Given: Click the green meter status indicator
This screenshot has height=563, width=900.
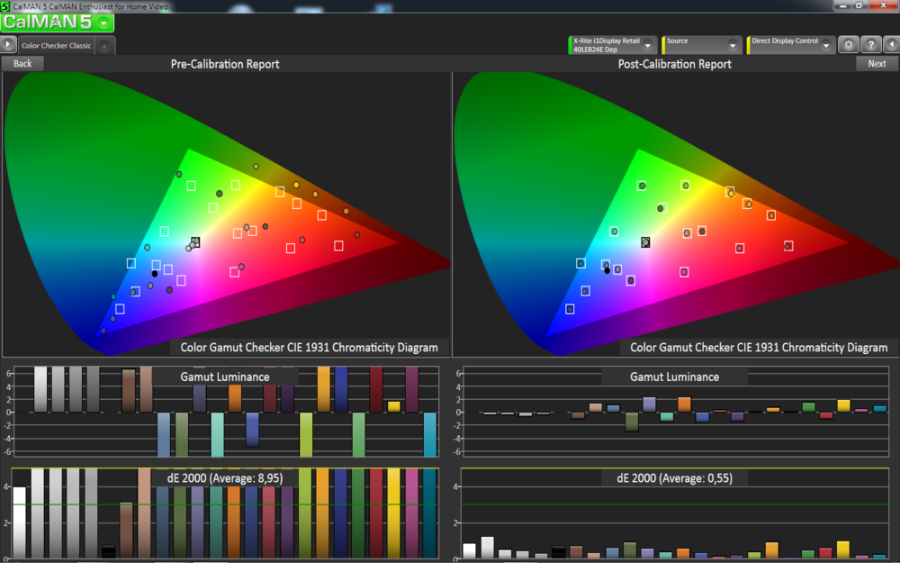Looking at the screenshot, I should pos(571,45).
